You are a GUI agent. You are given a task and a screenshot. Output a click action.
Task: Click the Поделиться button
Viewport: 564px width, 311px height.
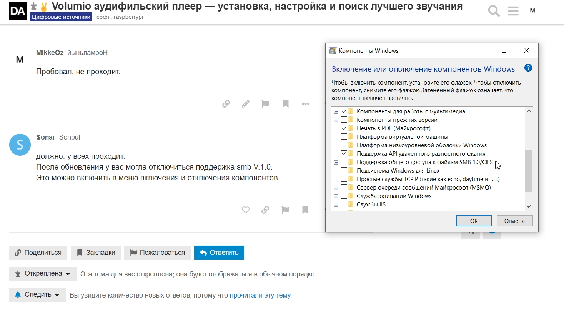click(x=38, y=253)
